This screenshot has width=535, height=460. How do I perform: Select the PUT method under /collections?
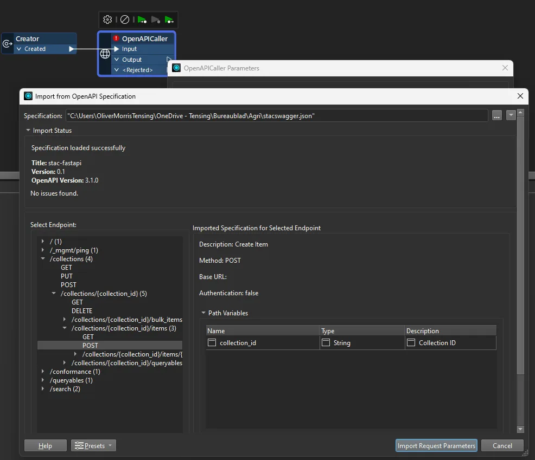pos(66,276)
